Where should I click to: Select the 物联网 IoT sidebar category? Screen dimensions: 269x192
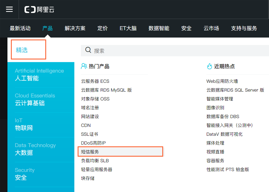(41, 125)
